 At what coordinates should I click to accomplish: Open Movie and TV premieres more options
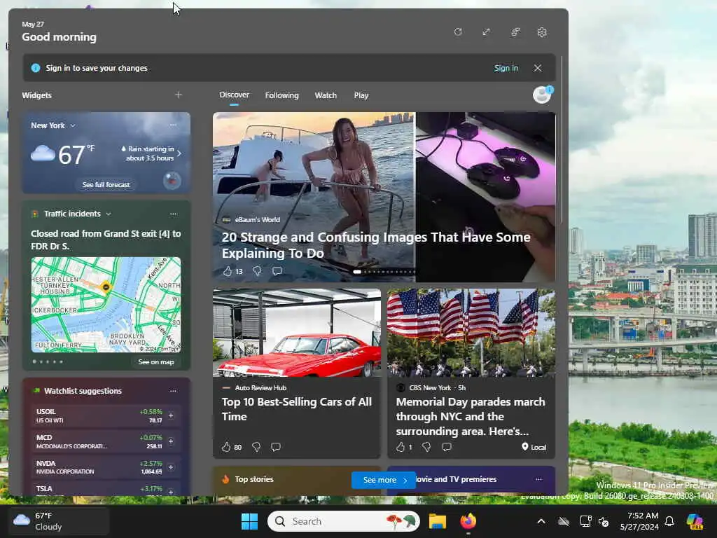tap(538, 479)
